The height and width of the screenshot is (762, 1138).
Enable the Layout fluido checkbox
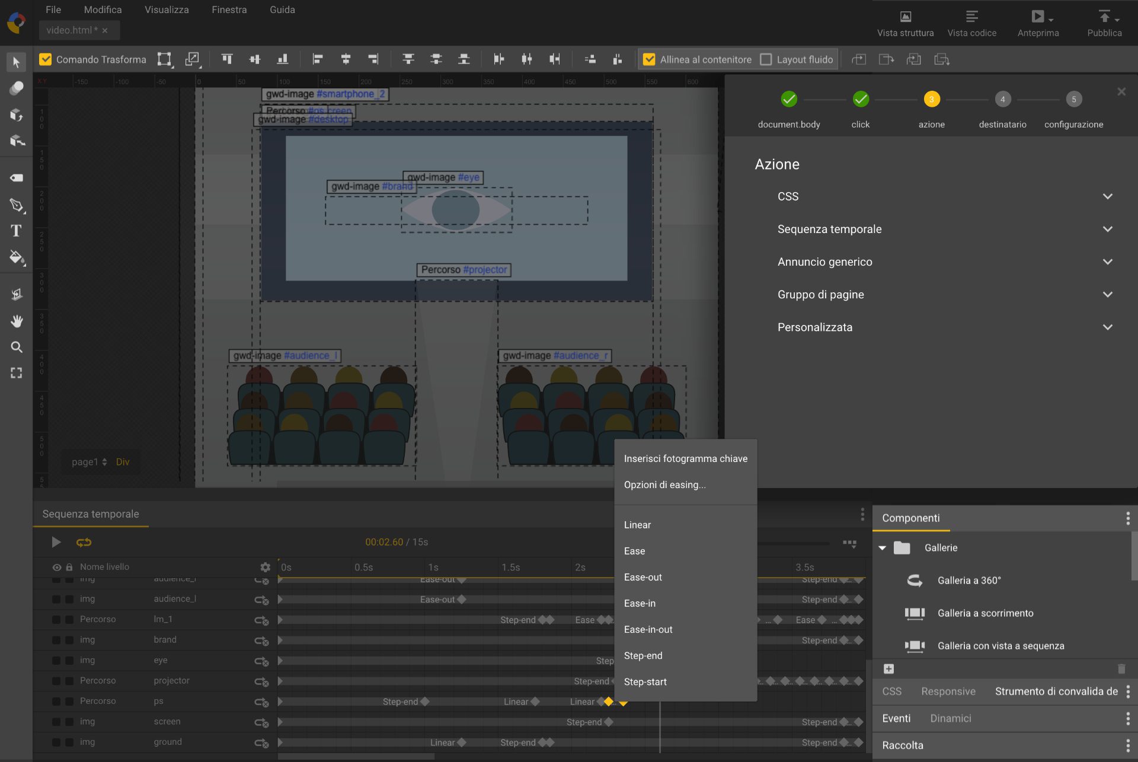pyautogui.click(x=766, y=59)
